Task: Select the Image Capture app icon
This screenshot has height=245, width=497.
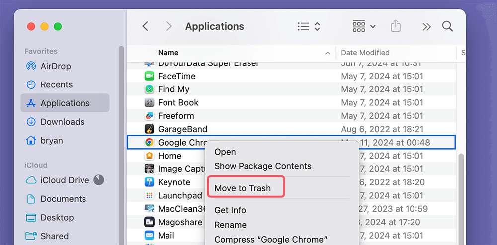Action: tap(149, 169)
